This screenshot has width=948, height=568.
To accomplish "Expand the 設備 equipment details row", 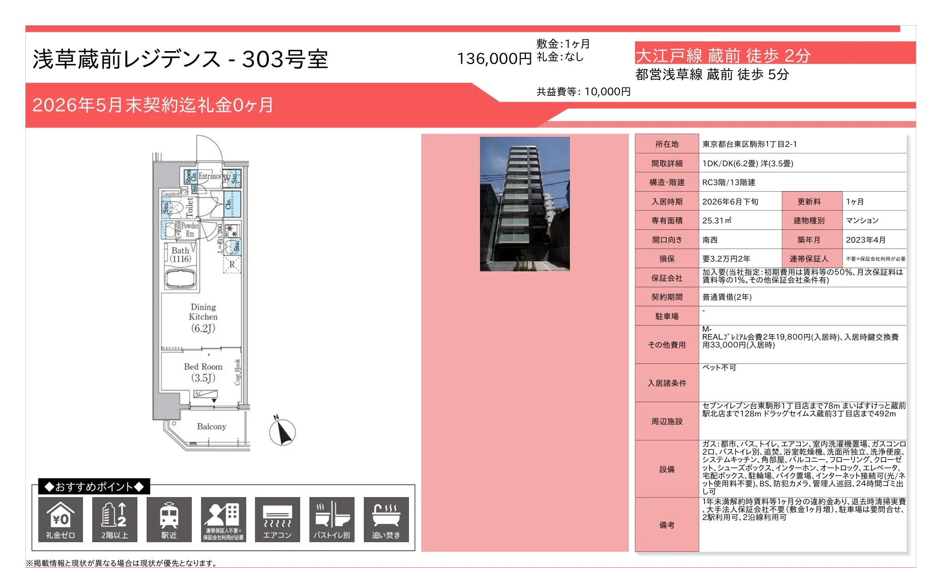I will 666,469.
